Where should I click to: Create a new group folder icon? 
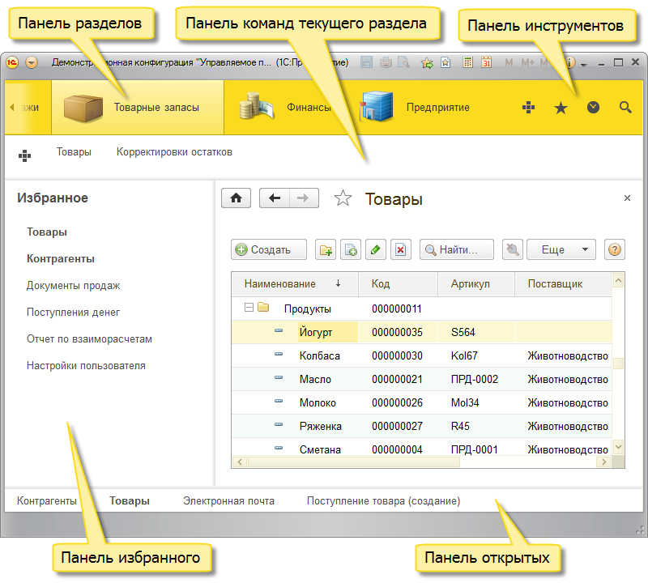(x=326, y=249)
